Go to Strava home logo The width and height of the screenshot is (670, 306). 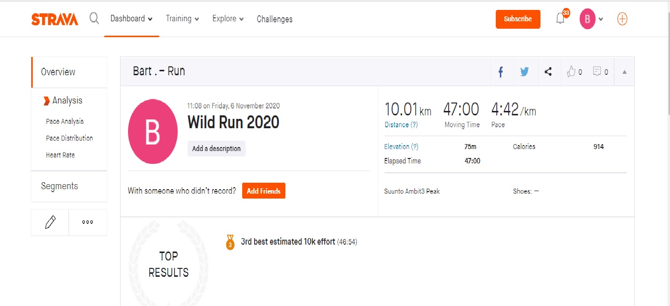click(55, 19)
